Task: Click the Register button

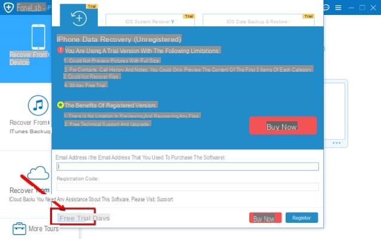Action: point(302,217)
